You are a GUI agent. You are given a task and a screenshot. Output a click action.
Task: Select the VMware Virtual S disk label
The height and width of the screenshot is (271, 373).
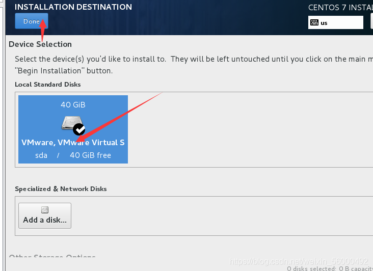(x=73, y=143)
